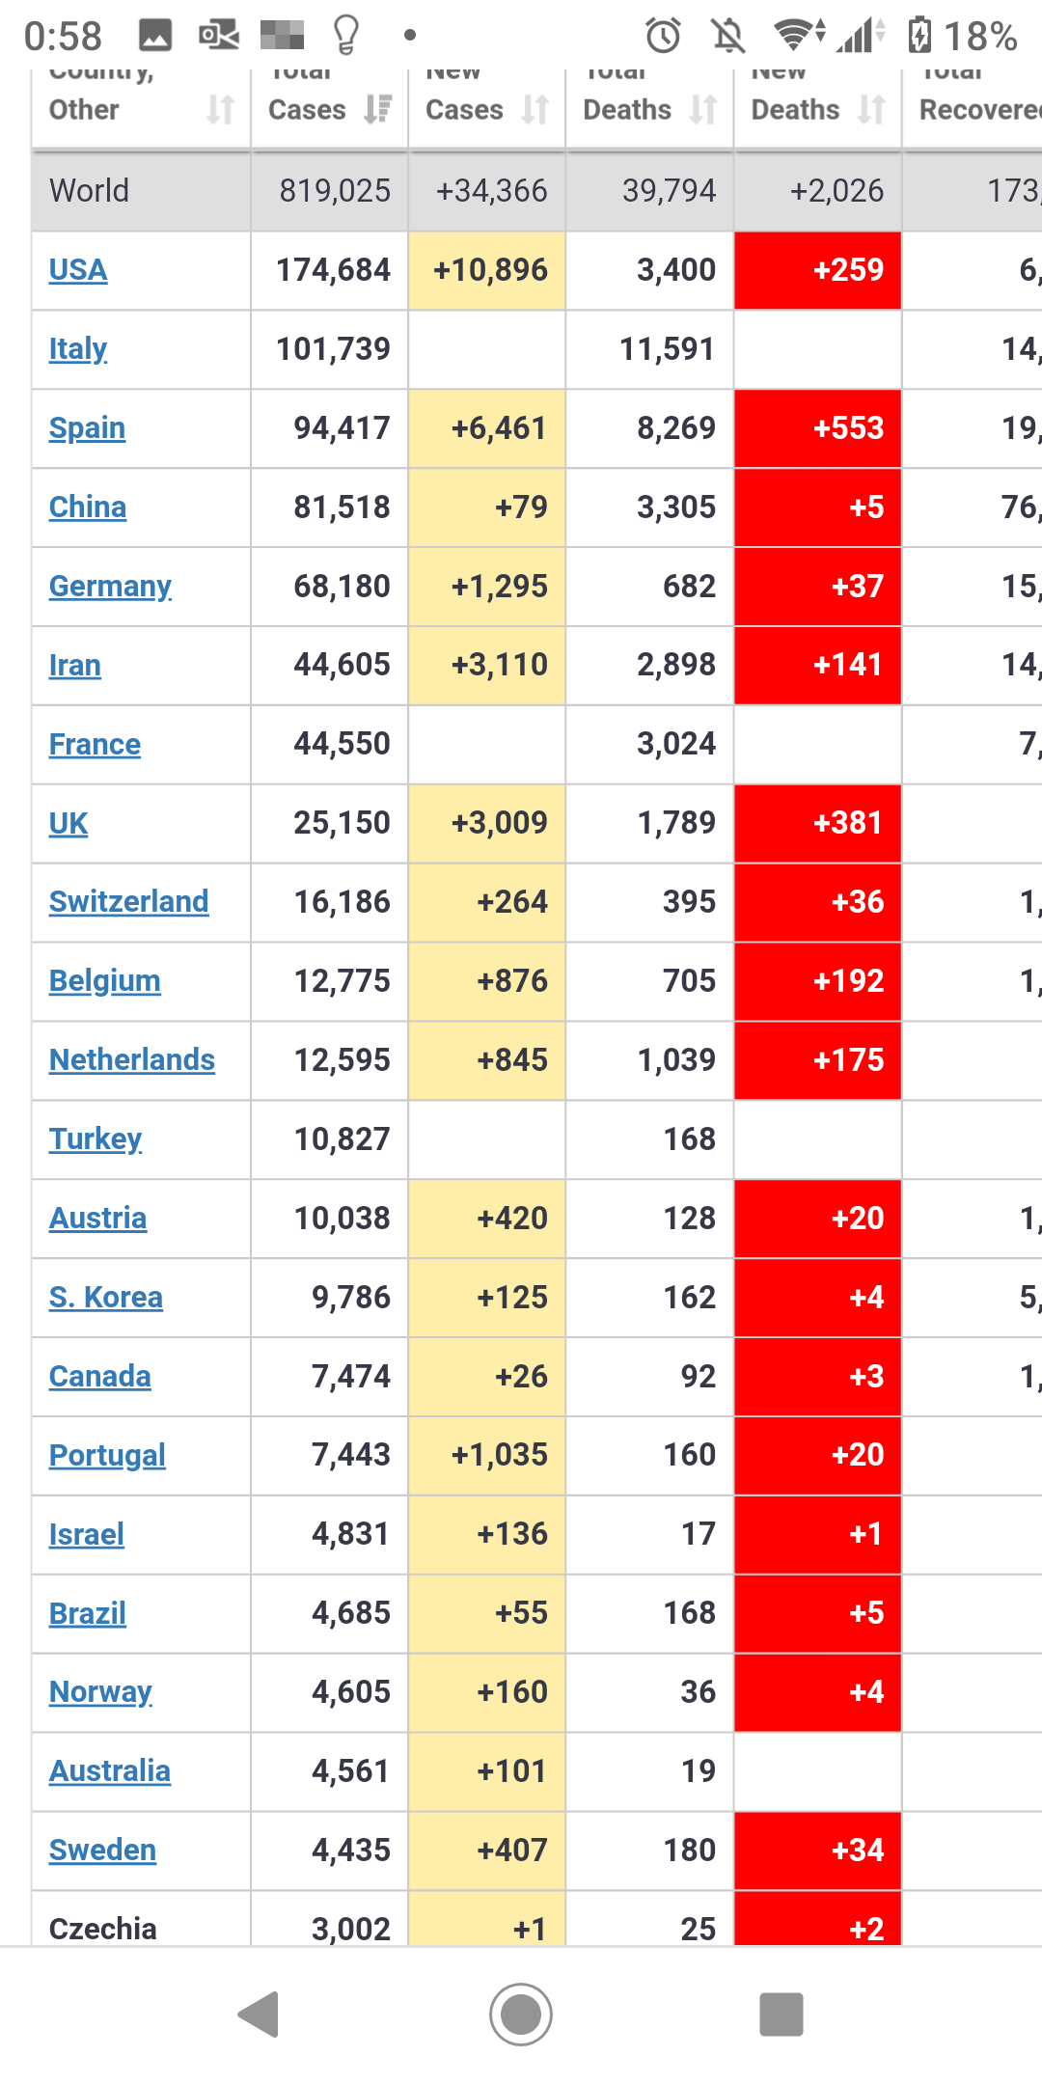Screen dimensions: 1042x2084
Task: Open the USA country link
Action: pos(78,270)
